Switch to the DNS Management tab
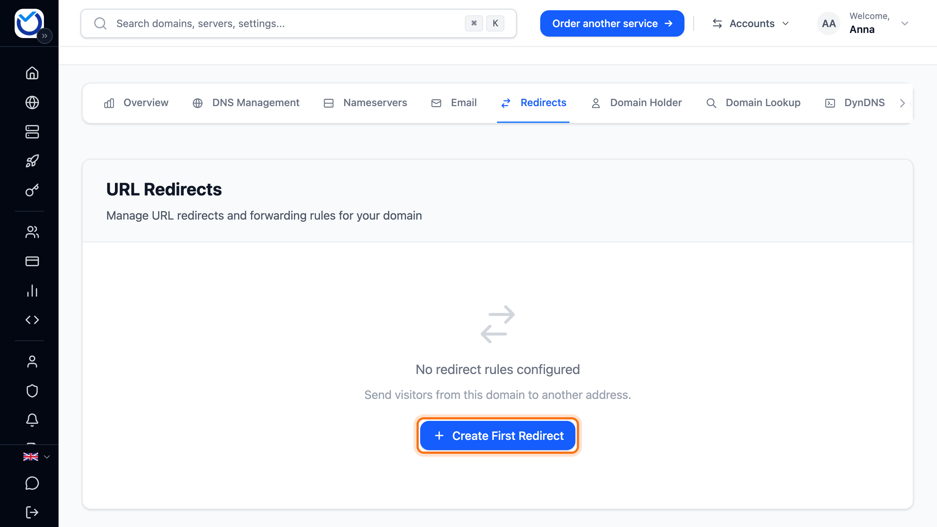 click(246, 103)
